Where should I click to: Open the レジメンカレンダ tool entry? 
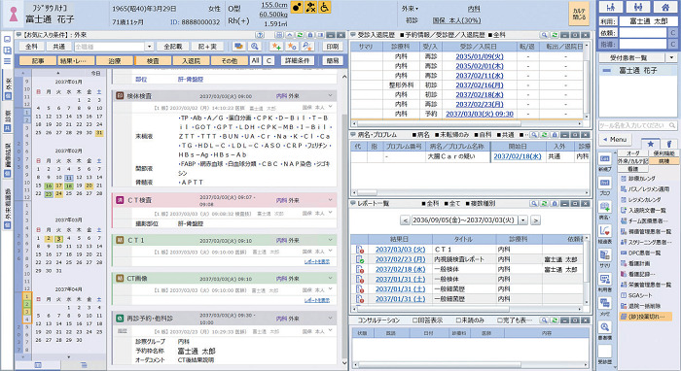[640, 200]
